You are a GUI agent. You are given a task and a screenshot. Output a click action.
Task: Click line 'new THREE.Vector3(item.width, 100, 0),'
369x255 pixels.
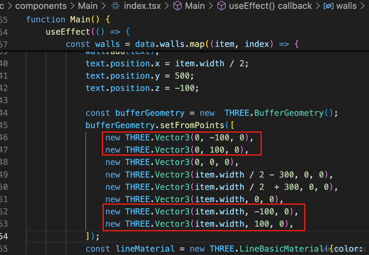pos(199,224)
